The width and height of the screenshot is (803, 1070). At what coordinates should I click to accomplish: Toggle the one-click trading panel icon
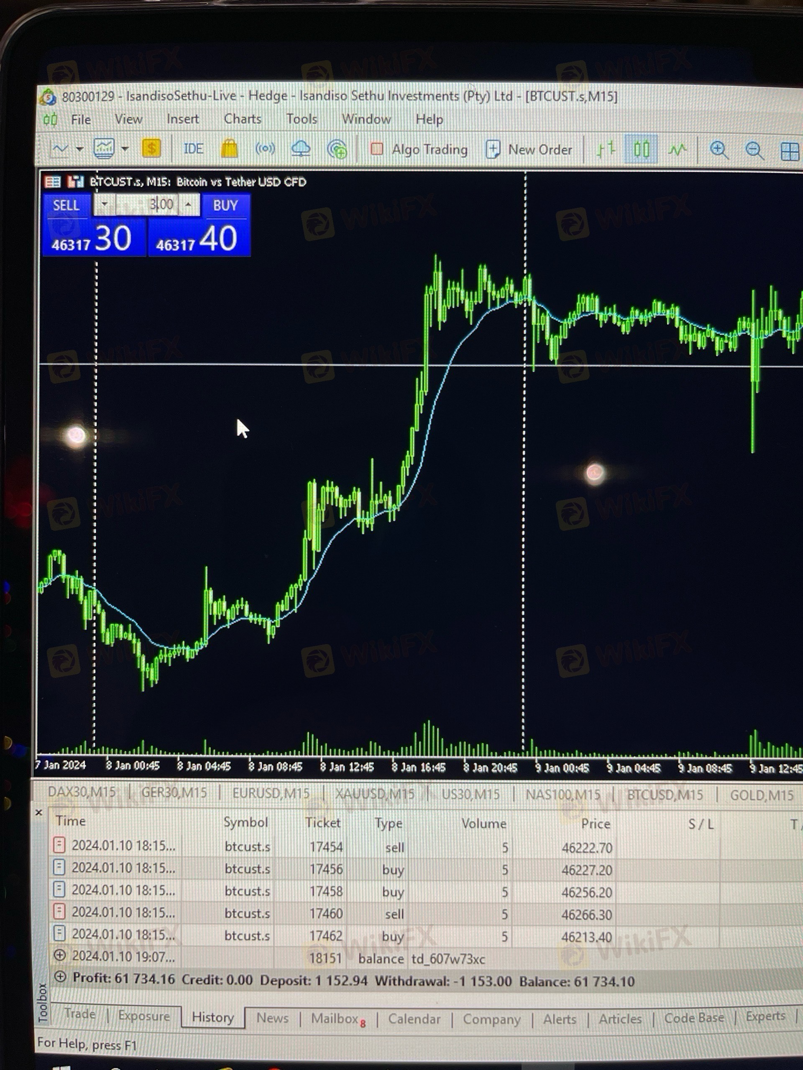tap(52, 182)
